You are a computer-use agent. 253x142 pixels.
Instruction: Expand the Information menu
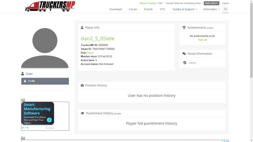tap(211, 9)
